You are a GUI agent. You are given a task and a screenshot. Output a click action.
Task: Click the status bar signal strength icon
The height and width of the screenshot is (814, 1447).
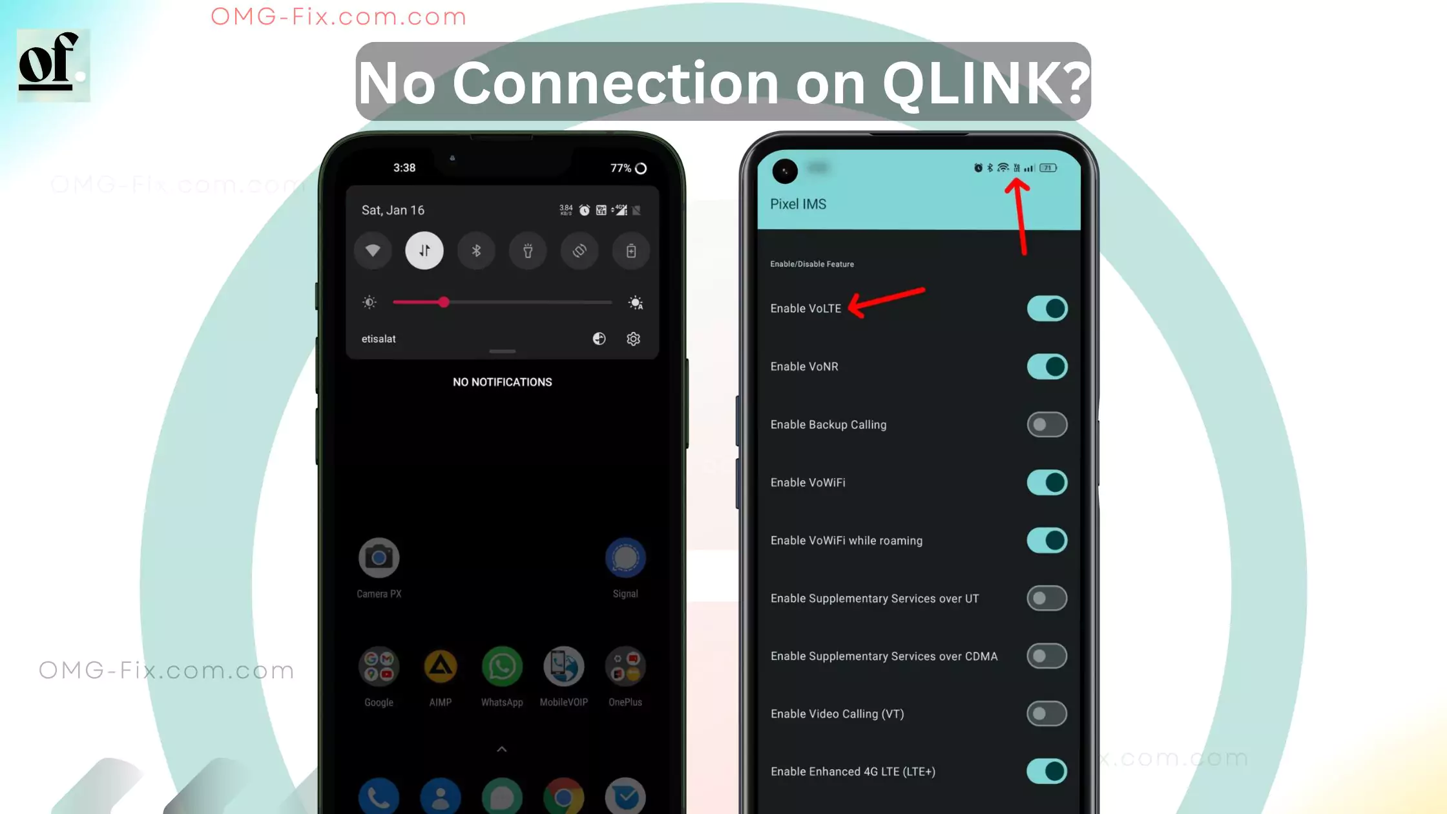coord(1030,167)
